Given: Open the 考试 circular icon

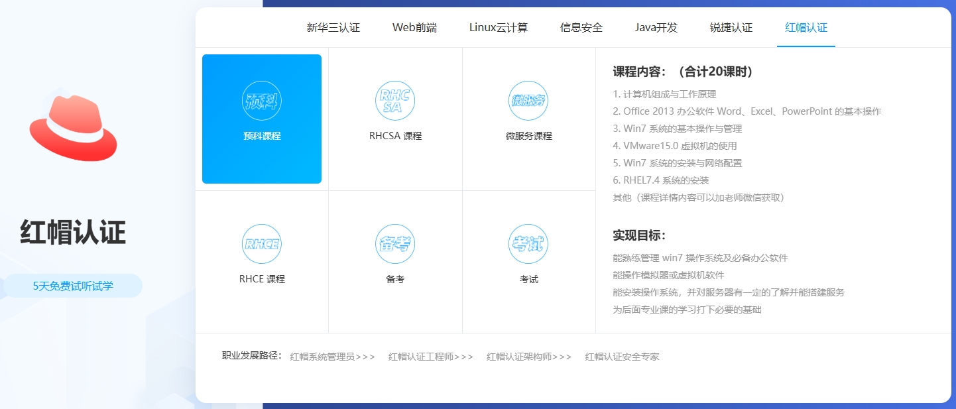Looking at the screenshot, I should coord(528,244).
